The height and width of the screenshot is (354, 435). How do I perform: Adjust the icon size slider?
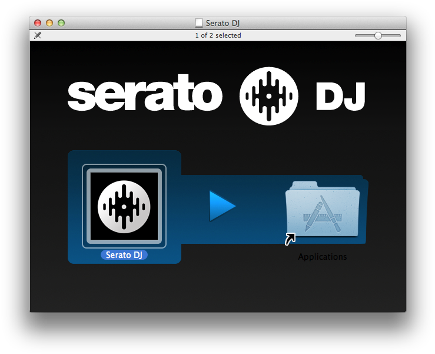pos(378,35)
